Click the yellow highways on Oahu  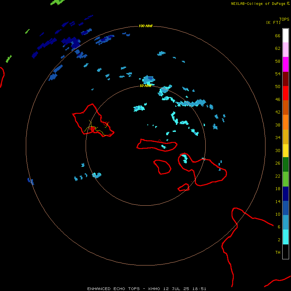(96, 128)
